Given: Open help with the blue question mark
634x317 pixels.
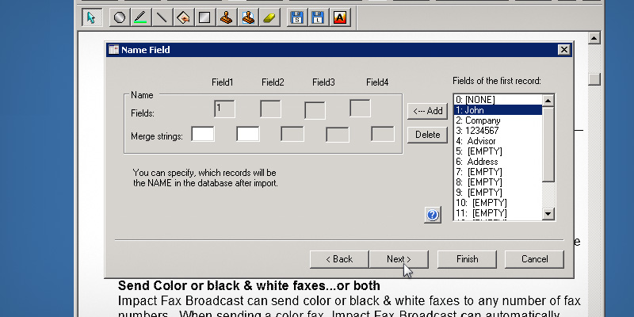Looking at the screenshot, I should 433,215.
